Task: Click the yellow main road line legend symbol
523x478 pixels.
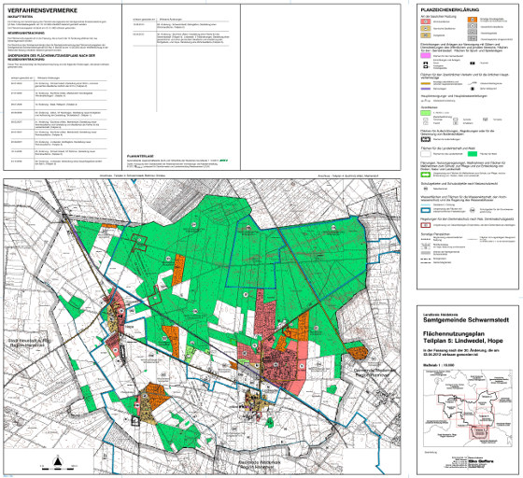Action: coord(426,83)
